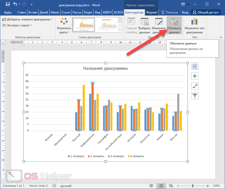
Task: Switch to Read Mode view in status bar
Action: point(151,186)
